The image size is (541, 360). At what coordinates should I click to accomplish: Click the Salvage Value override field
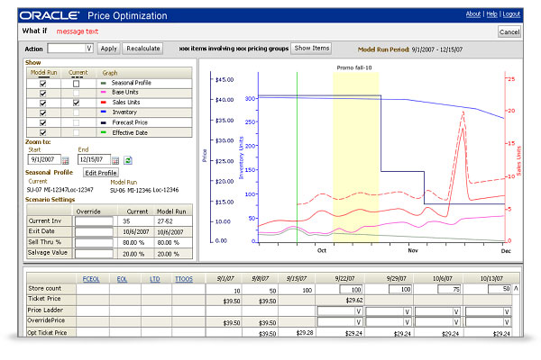point(94,254)
